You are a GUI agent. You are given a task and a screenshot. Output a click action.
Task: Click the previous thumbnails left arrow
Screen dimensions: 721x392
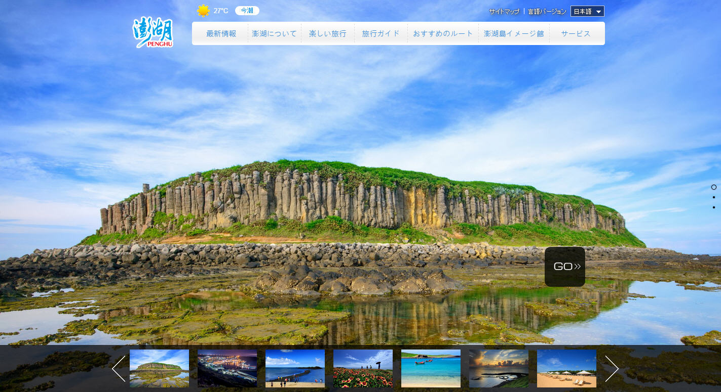[x=119, y=369]
